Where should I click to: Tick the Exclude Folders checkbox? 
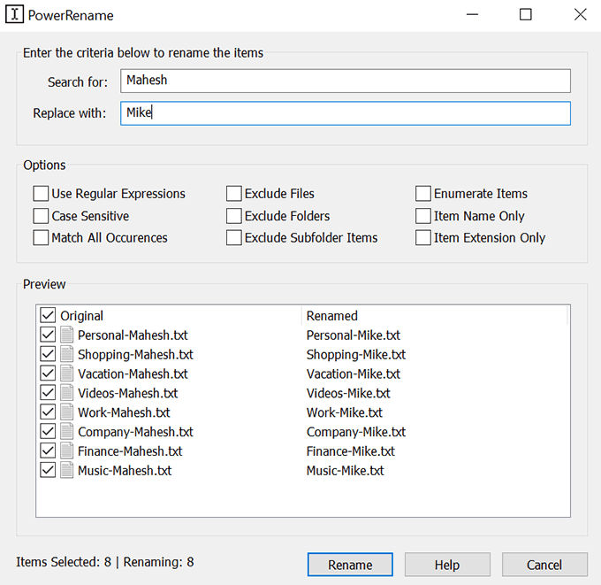pyautogui.click(x=234, y=216)
